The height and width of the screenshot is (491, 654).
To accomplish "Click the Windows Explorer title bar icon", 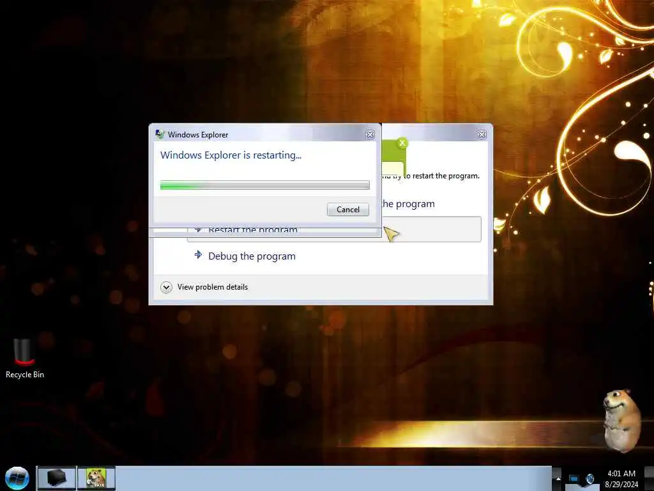I will (x=160, y=134).
